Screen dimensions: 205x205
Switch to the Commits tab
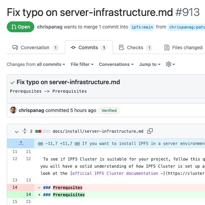pyautogui.click(x=89, y=47)
